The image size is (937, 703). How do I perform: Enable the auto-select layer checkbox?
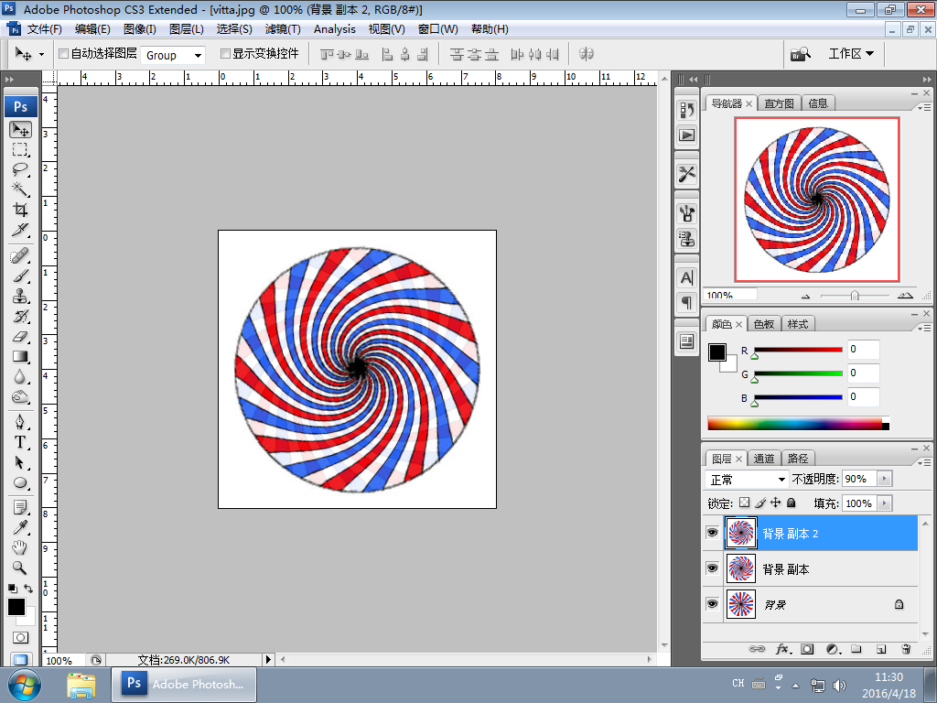point(63,54)
